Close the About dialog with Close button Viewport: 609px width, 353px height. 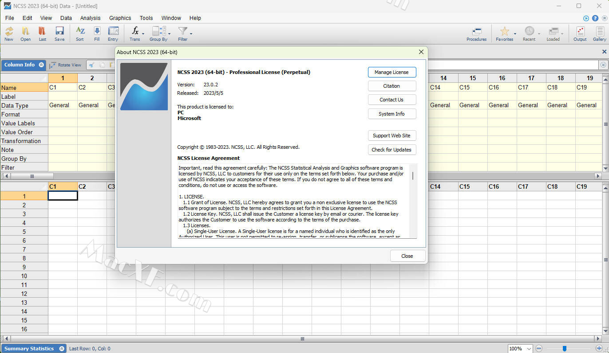(407, 256)
